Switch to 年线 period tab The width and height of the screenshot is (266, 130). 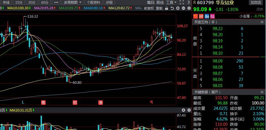[6, 2]
